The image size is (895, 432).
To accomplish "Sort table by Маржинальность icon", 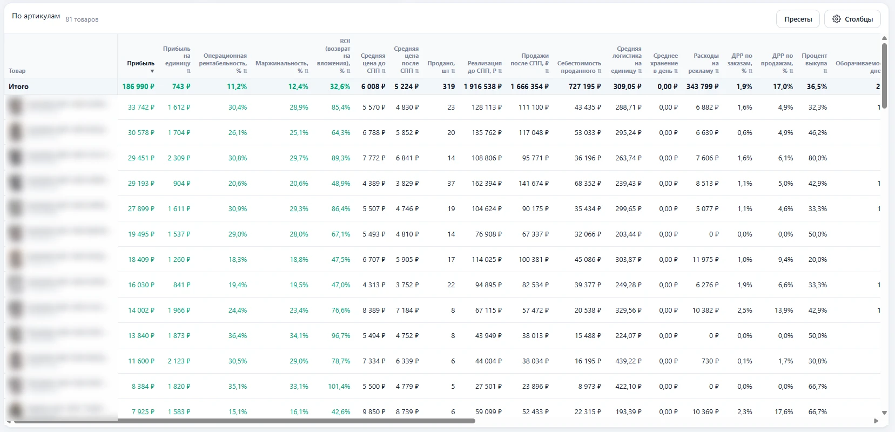I will (x=306, y=71).
